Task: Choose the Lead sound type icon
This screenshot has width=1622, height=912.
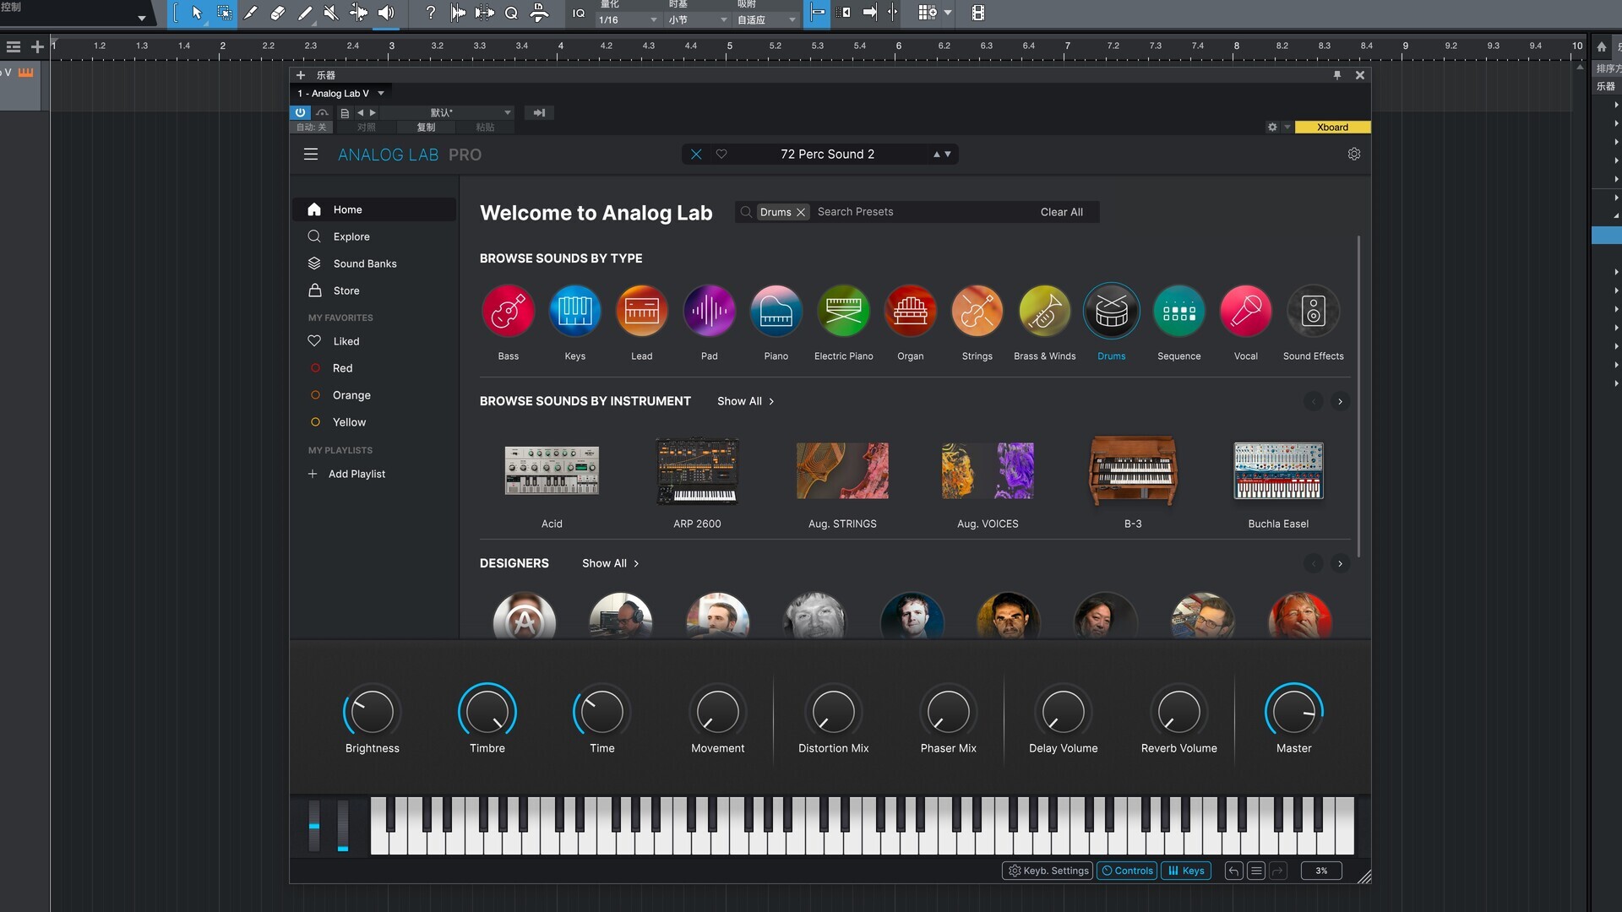Action: 642,311
